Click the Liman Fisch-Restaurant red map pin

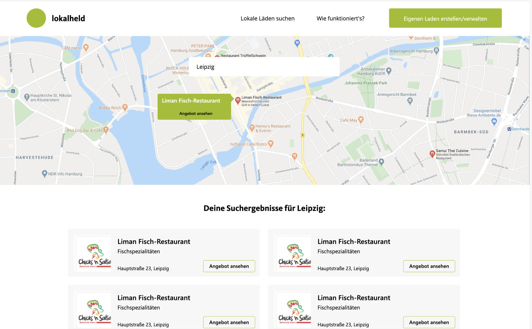pyautogui.click(x=238, y=100)
